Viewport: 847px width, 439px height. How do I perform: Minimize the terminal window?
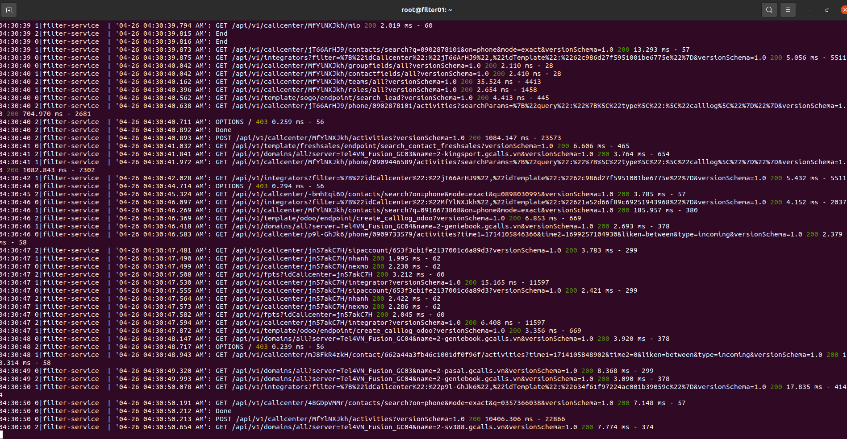click(809, 10)
